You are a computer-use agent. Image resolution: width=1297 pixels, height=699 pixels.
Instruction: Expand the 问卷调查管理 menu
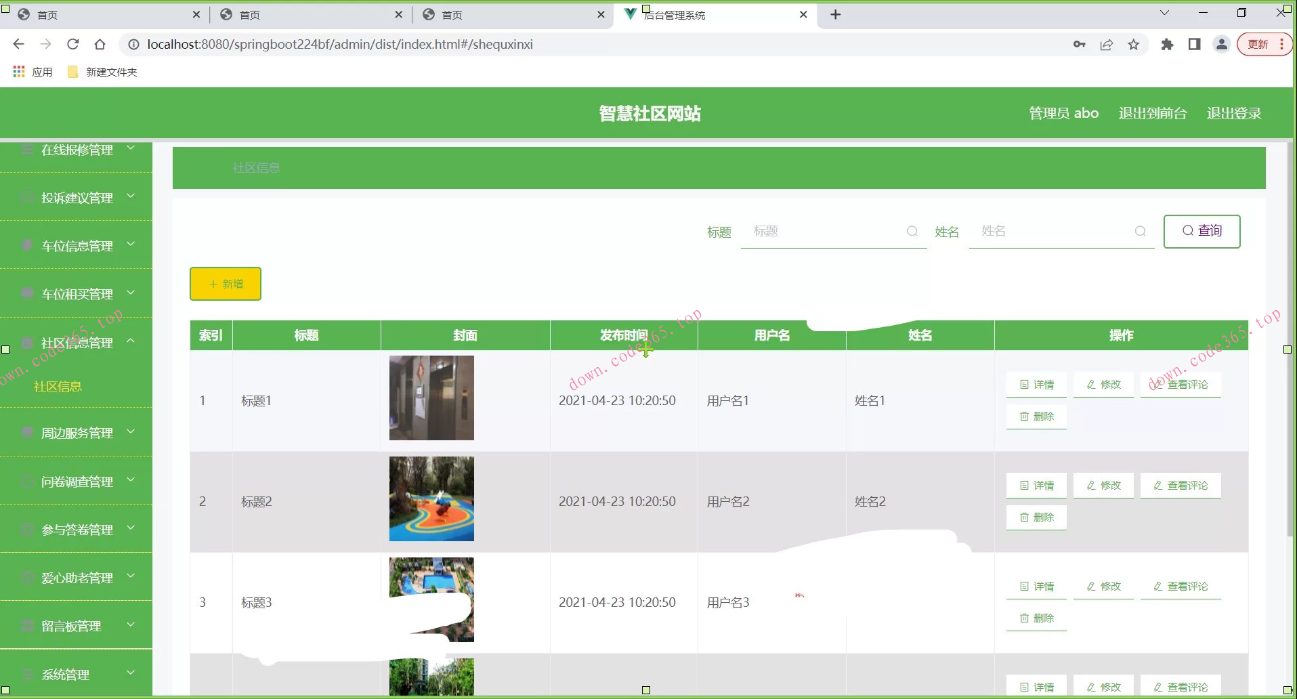coord(131,480)
